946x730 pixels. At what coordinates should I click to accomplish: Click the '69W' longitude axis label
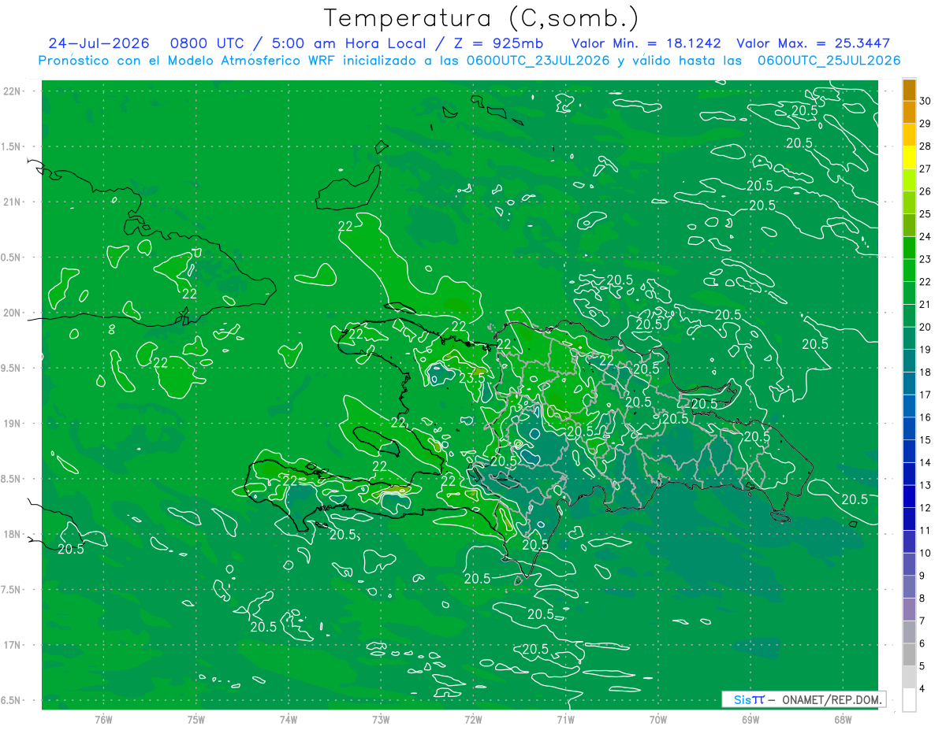(x=750, y=719)
